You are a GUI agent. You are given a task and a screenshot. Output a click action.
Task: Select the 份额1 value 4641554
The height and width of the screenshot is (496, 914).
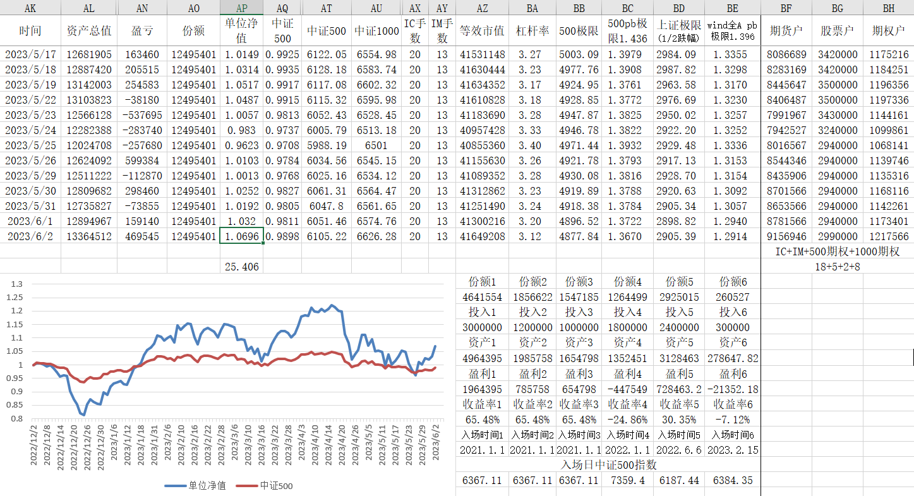[483, 297]
